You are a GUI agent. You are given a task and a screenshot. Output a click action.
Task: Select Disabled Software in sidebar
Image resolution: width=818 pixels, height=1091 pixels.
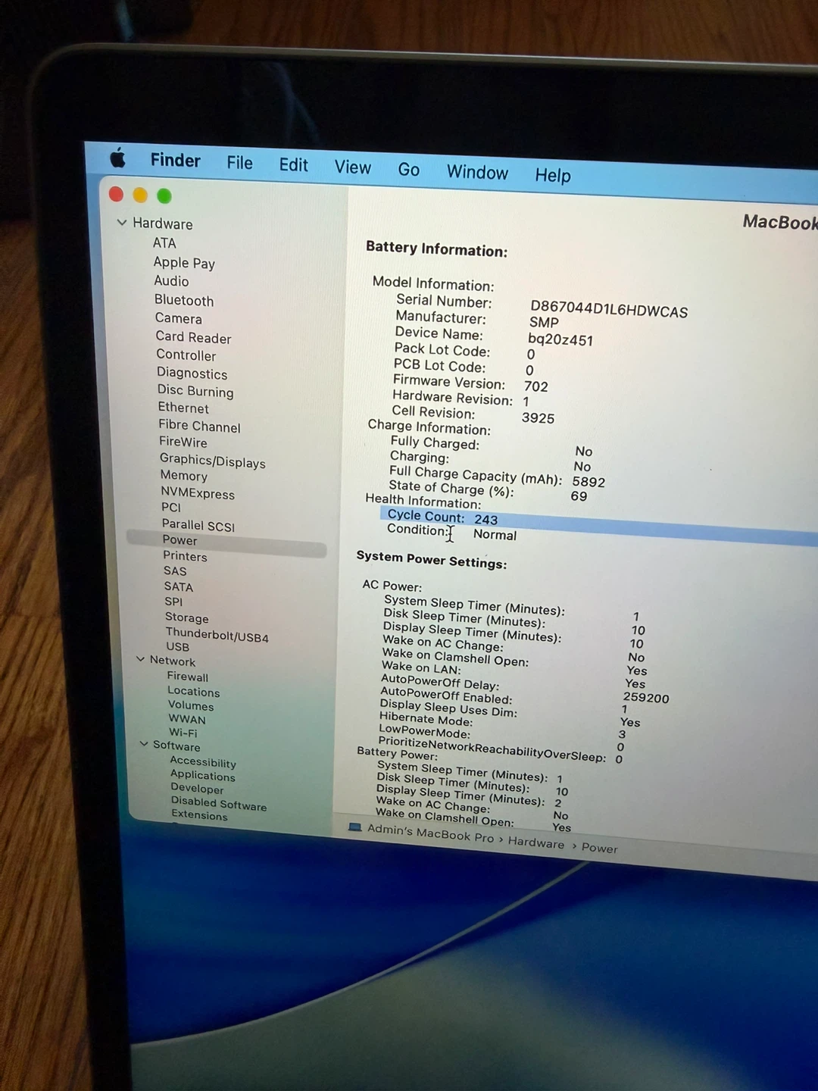(218, 803)
